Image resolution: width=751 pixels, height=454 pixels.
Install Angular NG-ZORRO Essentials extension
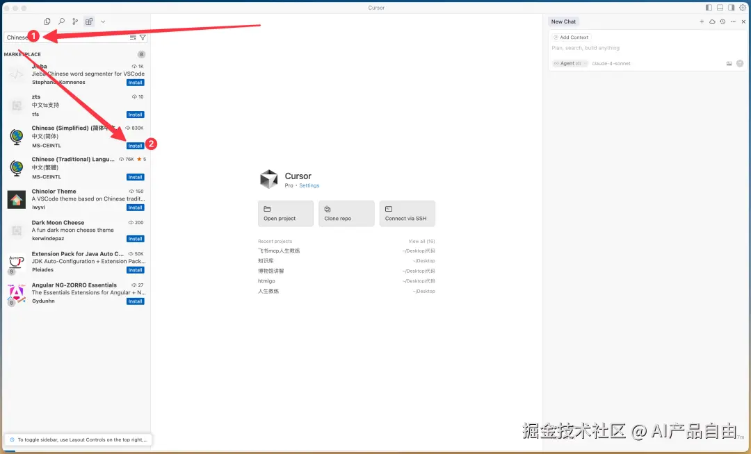point(135,301)
